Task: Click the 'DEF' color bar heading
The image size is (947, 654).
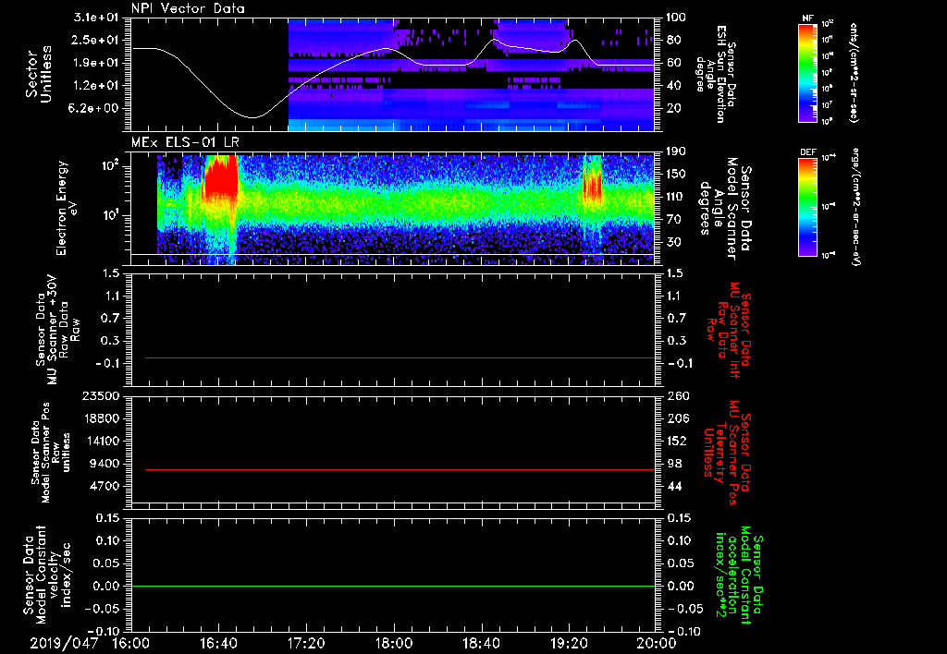Action: pyautogui.click(x=808, y=152)
